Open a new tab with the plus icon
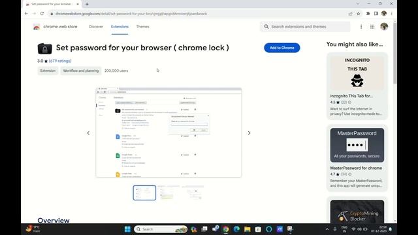This screenshot has width=418, height=235. coord(87,4)
